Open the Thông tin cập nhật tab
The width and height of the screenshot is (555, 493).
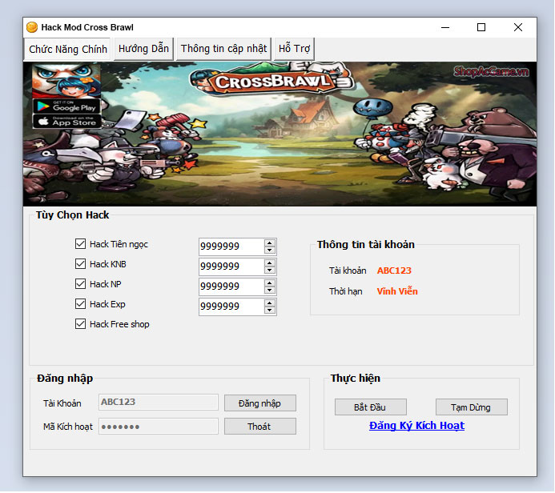click(x=223, y=49)
